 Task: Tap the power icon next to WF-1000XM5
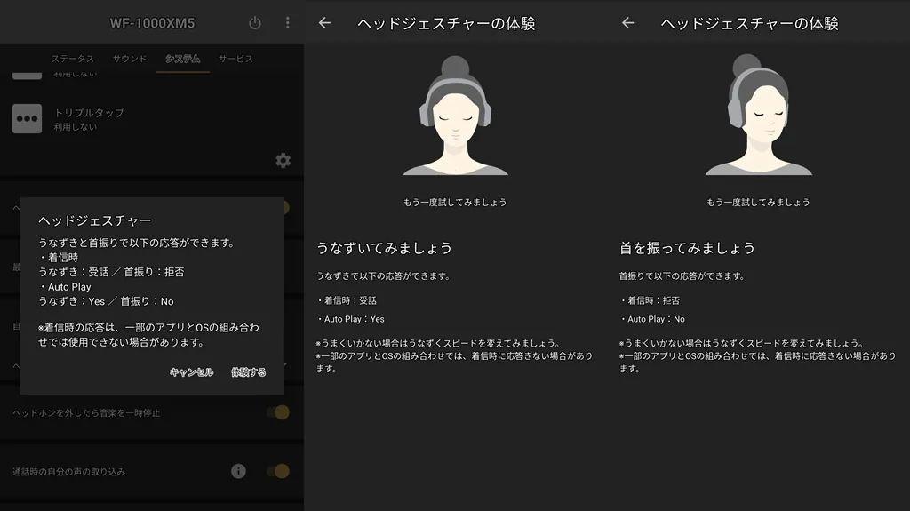[255, 23]
